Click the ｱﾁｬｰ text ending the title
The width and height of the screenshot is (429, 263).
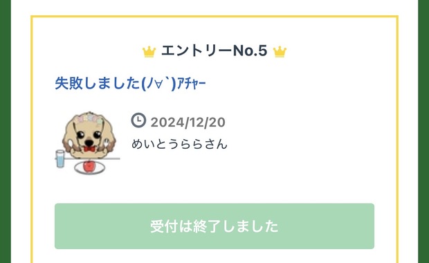[191, 84]
